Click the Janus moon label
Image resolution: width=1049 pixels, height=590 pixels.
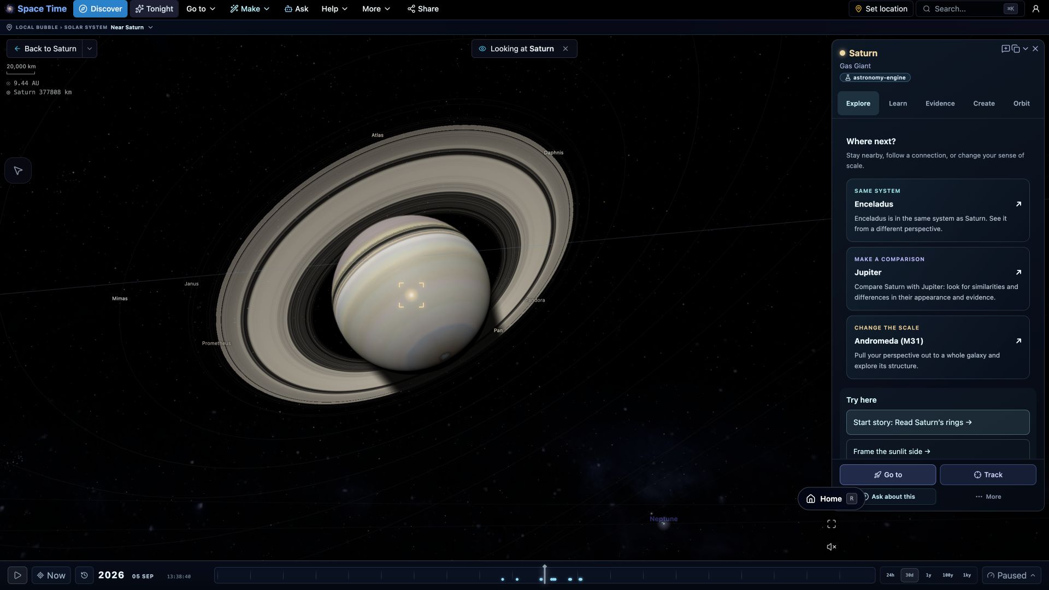click(191, 284)
